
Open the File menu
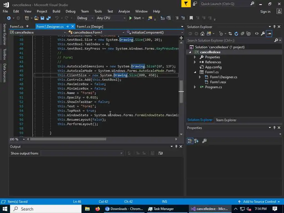point(5,11)
